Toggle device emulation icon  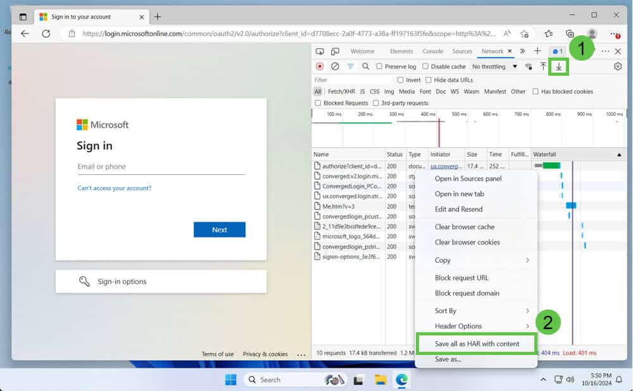(335, 52)
